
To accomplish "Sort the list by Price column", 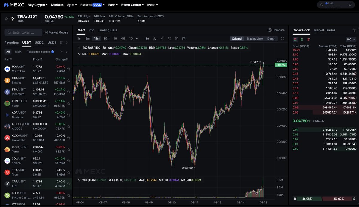I will click(37, 59).
